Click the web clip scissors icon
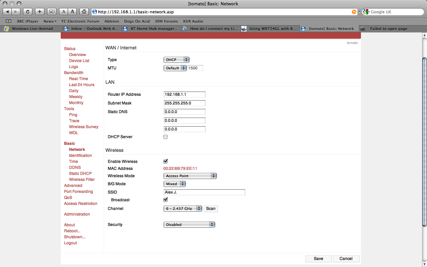427x267 pixels. point(52,12)
